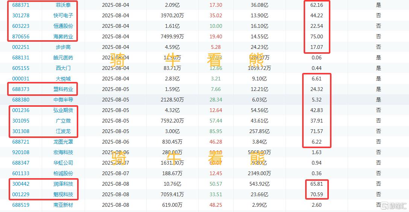Screen dimensions: 409x212
Task: Select the 3970.20万 amount cell
Action: coord(172,15)
